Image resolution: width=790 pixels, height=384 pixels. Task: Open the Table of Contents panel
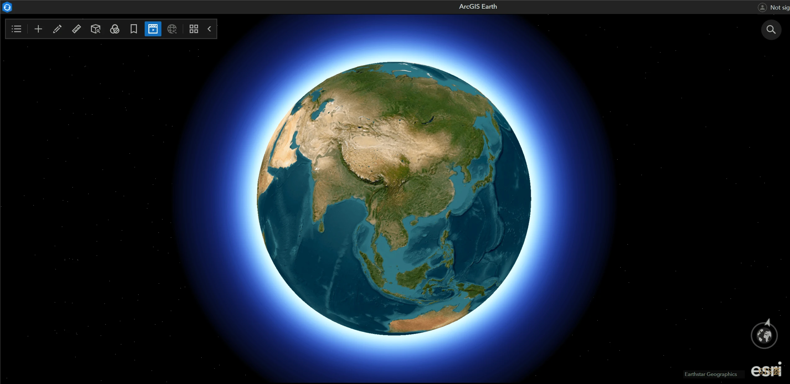16,29
